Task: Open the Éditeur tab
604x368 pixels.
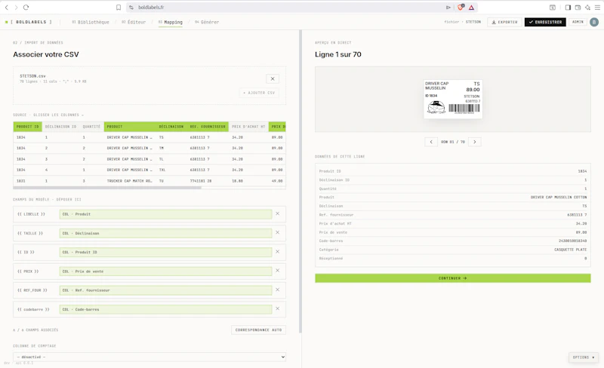Action: 134,23
